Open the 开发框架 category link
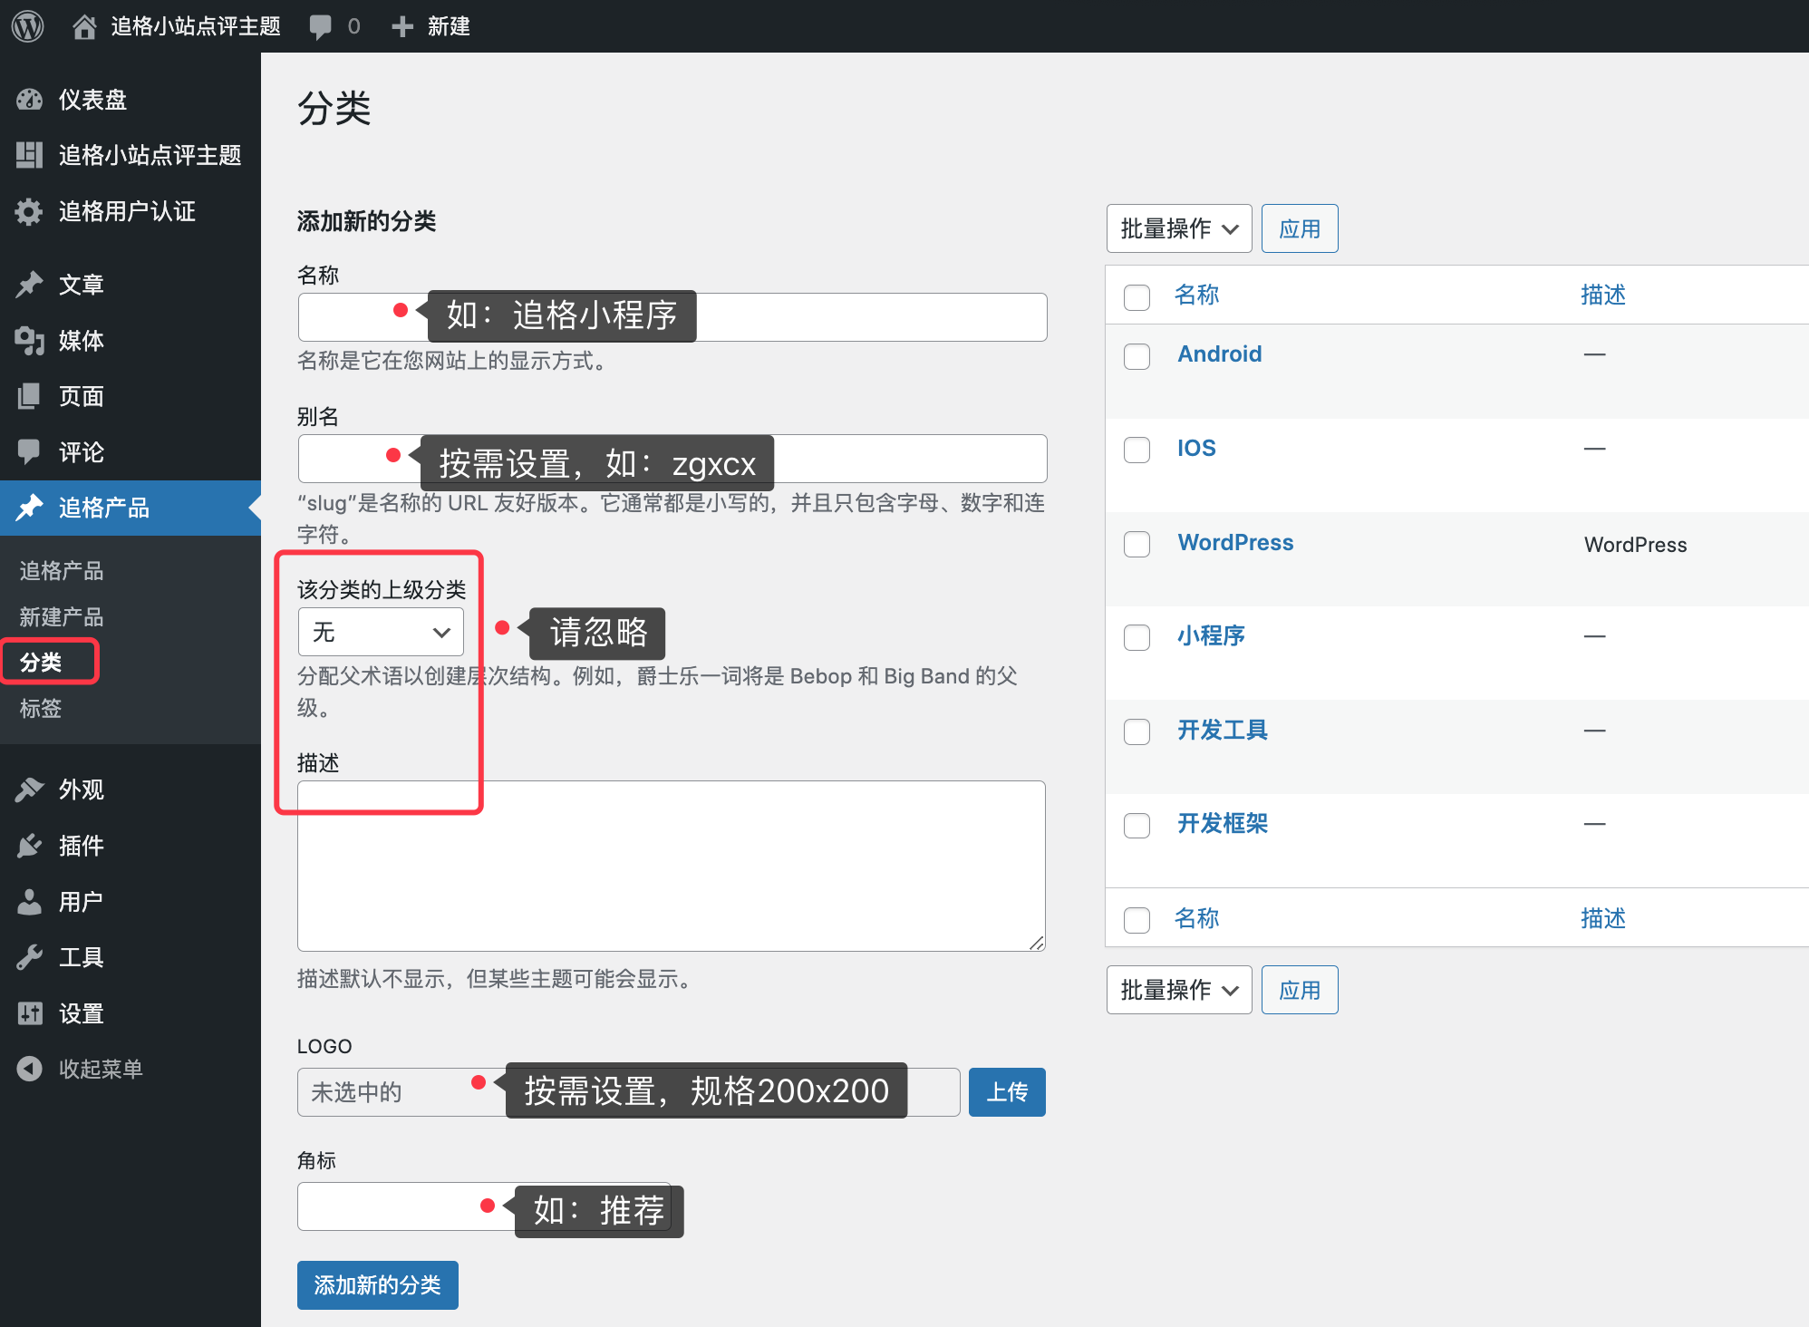 (1223, 824)
